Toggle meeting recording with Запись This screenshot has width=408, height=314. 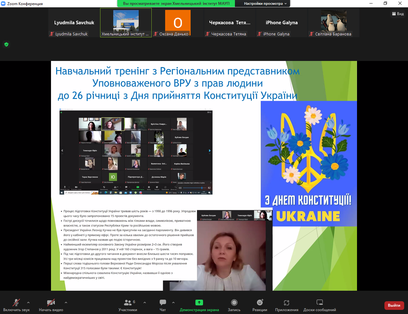coord(234,305)
